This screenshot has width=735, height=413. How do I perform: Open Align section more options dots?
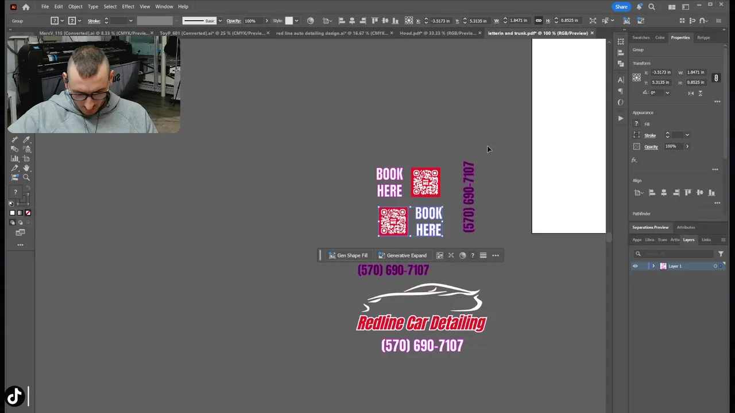click(x=717, y=202)
